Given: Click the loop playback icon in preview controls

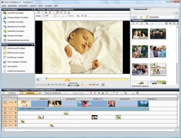Looking at the screenshot, I should [x=64, y=85].
